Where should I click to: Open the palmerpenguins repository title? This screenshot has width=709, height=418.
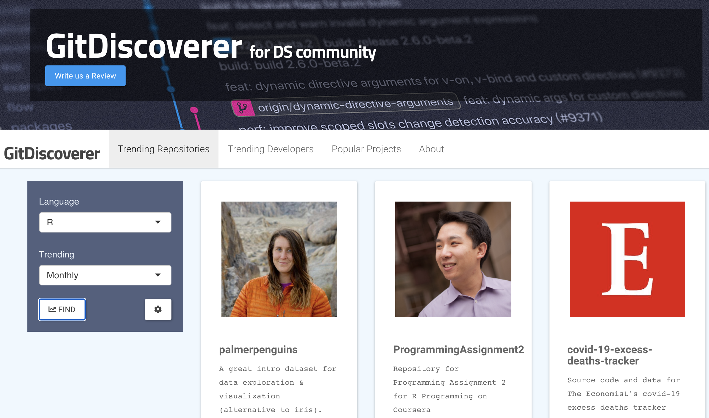(258, 350)
